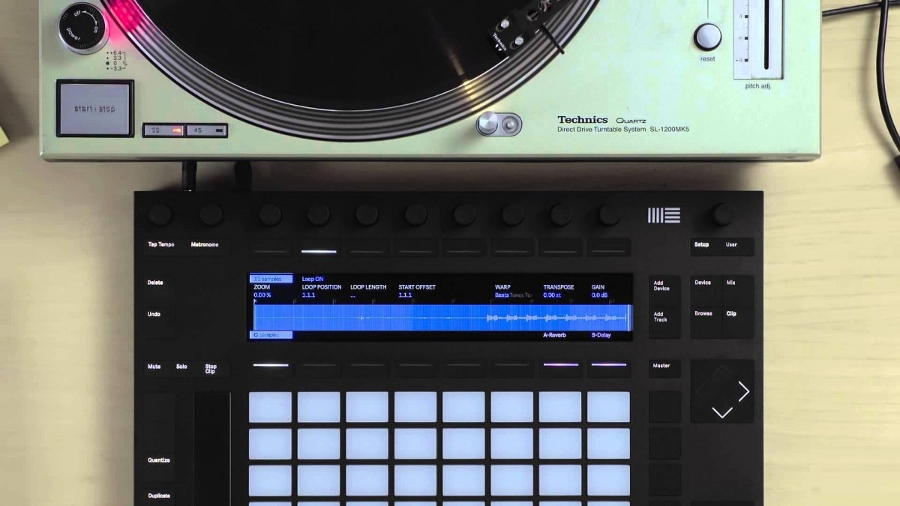The height and width of the screenshot is (506, 900).
Task: Click the Undo button
Action: (x=154, y=314)
